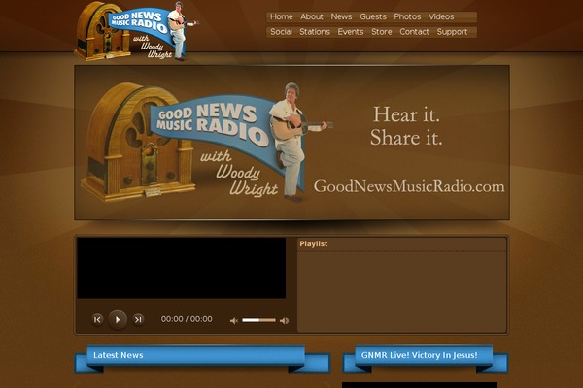The height and width of the screenshot is (388, 583).
Task: Open the Guests page
Action: [x=373, y=16]
